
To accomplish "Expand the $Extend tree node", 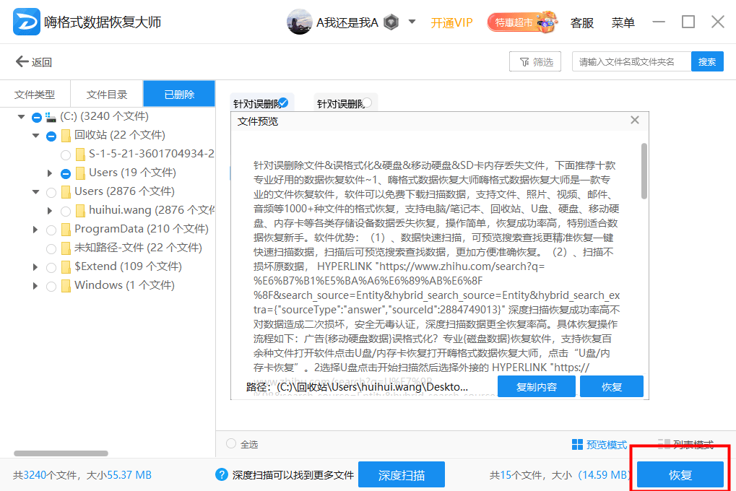I will coord(35,267).
